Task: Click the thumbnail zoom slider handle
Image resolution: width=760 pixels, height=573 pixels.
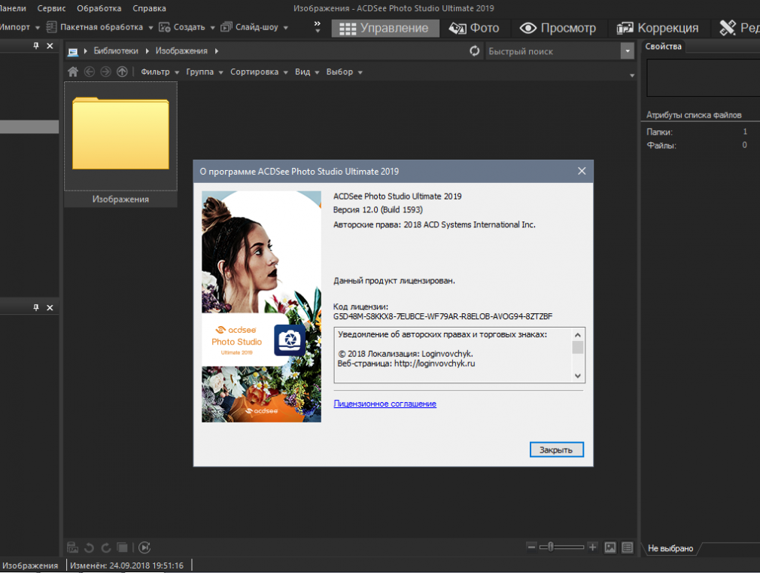Action: click(x=551, y=547)
